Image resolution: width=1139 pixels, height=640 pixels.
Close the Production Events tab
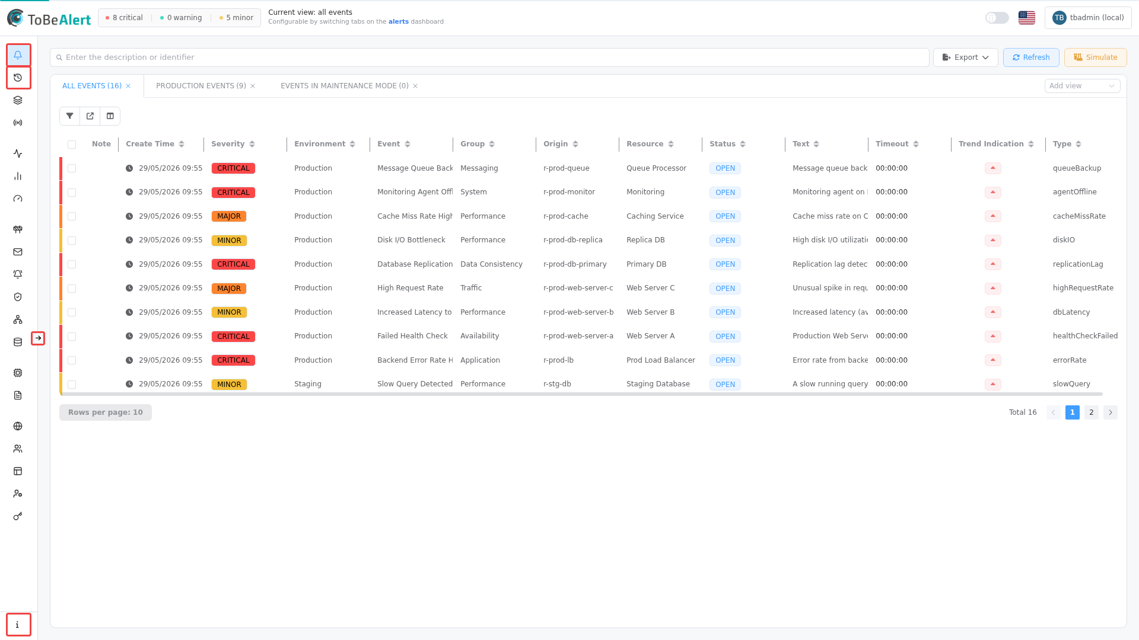[253, 86]
